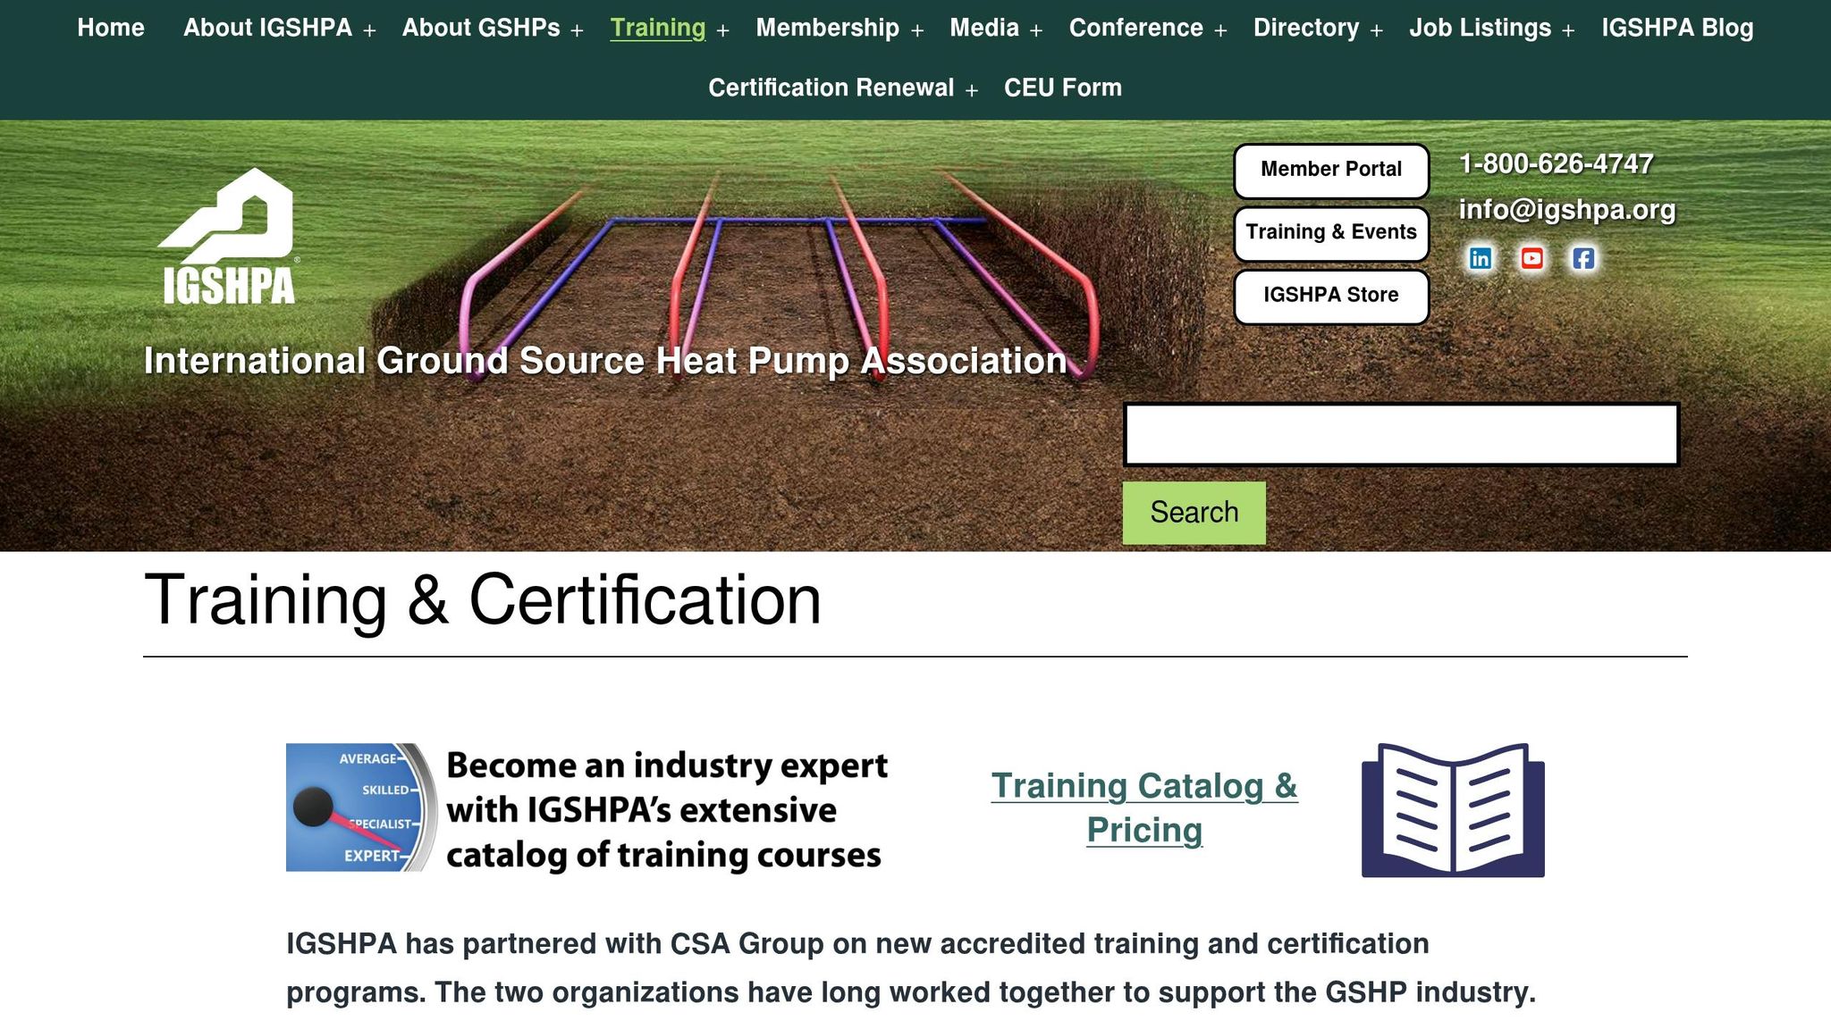
Task: Open the Directory menu item
Action: click(1306, 28)
